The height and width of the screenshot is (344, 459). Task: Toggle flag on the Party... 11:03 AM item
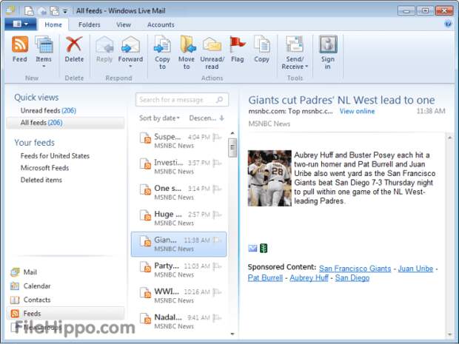[x=217, y=266]
